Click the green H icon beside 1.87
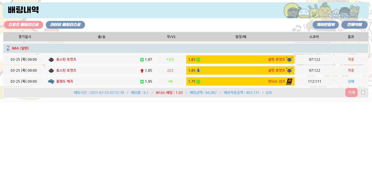The height and width of the screenshot is (169, 372). [142, 59]
